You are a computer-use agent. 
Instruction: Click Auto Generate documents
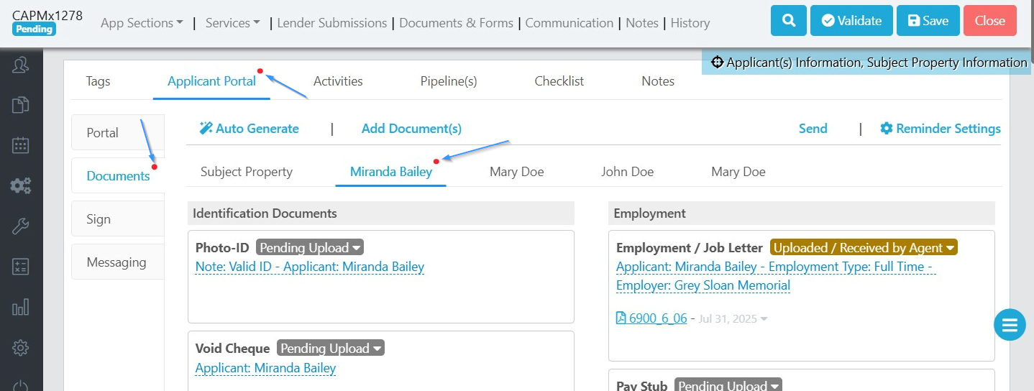coord(249,129)
